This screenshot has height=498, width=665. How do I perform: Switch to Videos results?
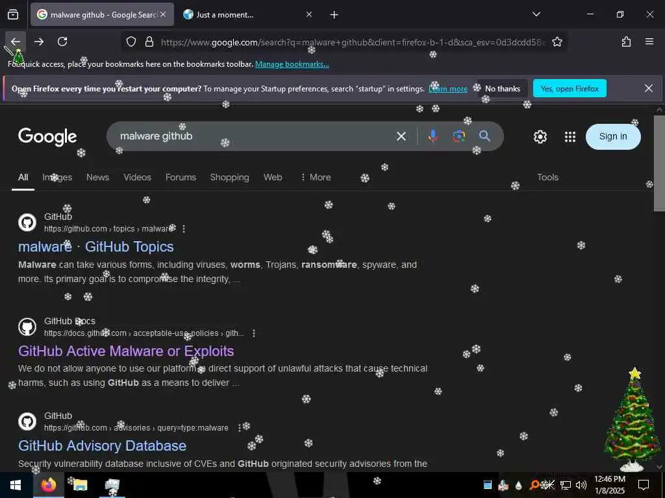[x=137, y=178]
